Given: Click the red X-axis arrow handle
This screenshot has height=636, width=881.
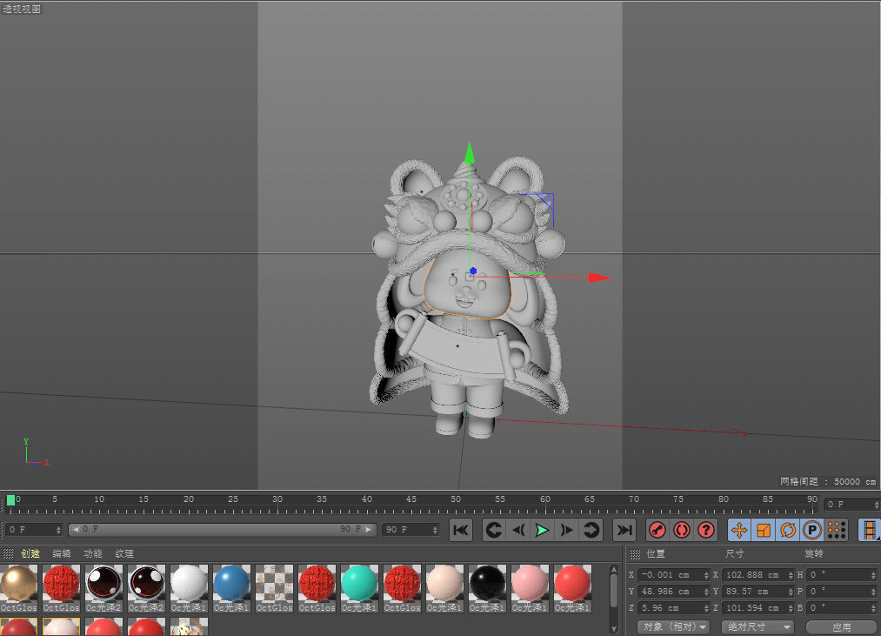Looking at the screenshot, I should (x=599, y=278).
